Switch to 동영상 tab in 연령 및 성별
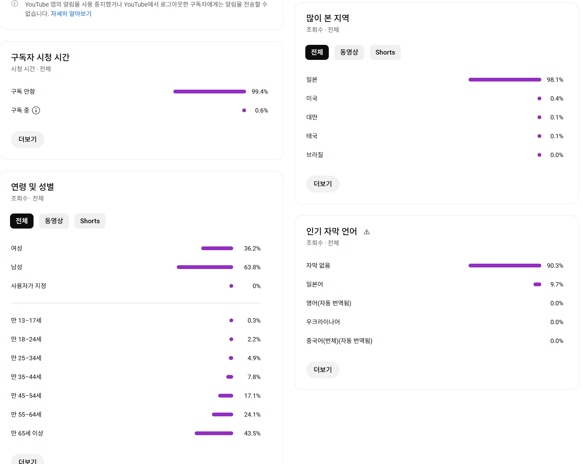The height and width of the screenshot is (464, 583). pyautogui.click(x=54, y=221)
